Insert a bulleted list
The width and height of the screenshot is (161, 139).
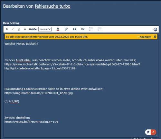[91, 29]
